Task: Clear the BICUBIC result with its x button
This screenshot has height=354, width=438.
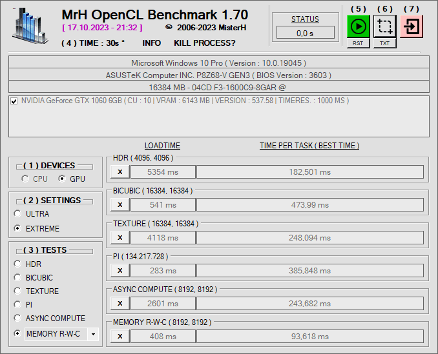Action: point(120,204)
